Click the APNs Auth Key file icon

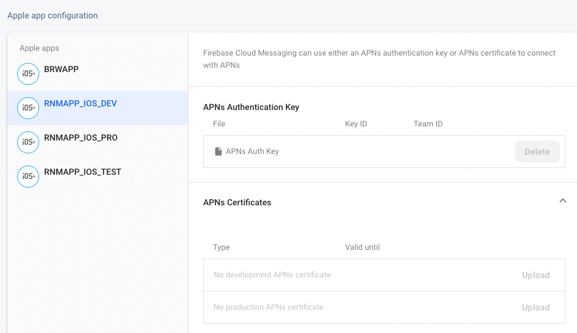pyautogui.click(x=218, y=152)
